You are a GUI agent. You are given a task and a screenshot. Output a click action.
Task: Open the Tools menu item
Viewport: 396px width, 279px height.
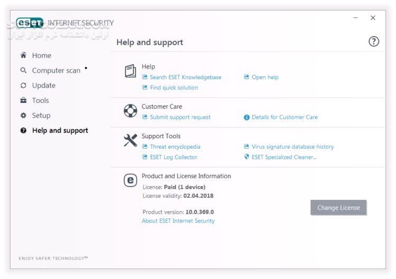40,100
